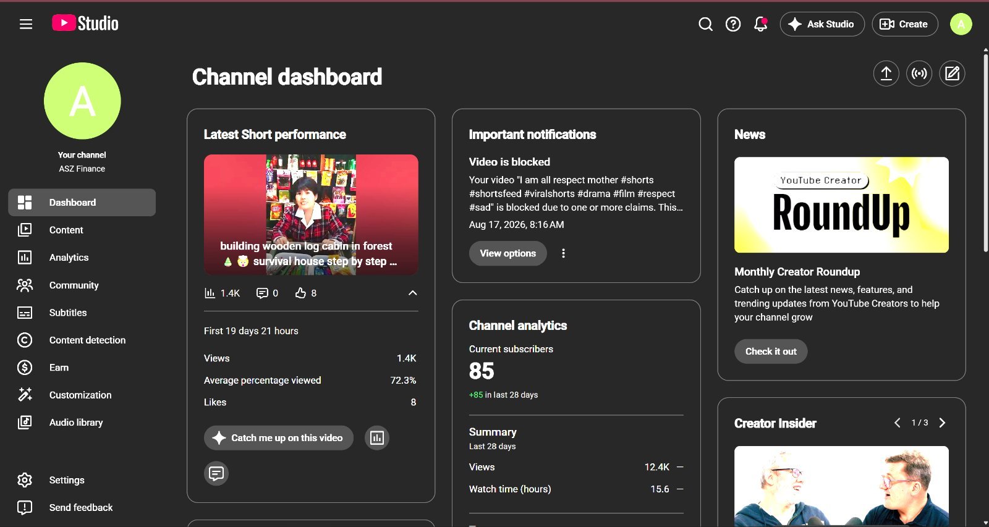Open the hamburger navigation menu
The height and width of the screenshot is (527, 989).
(26, 24)
